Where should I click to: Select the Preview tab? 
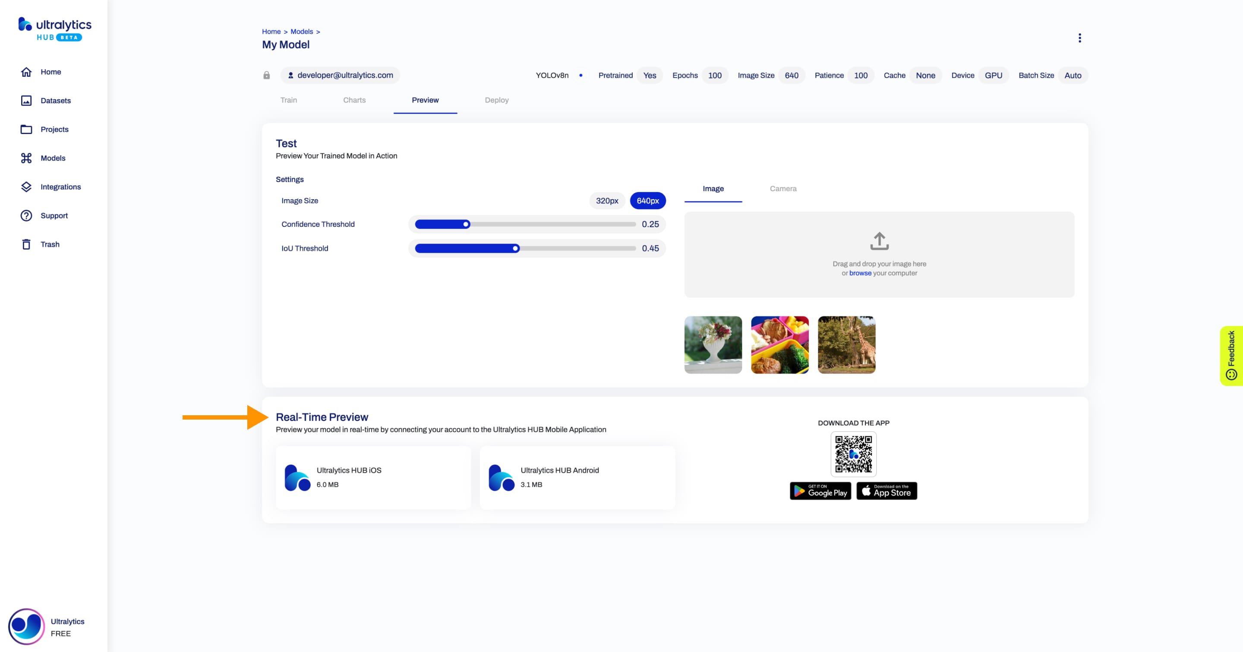coord(425,99)
